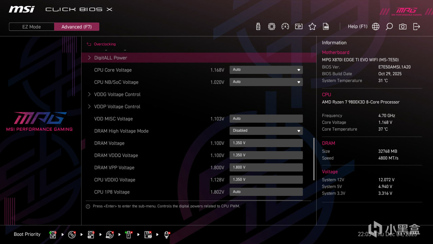Click the 1.128V reading for CPU VDDIO
The height and width of the screenshot is (244, 433).
(217, 180)
